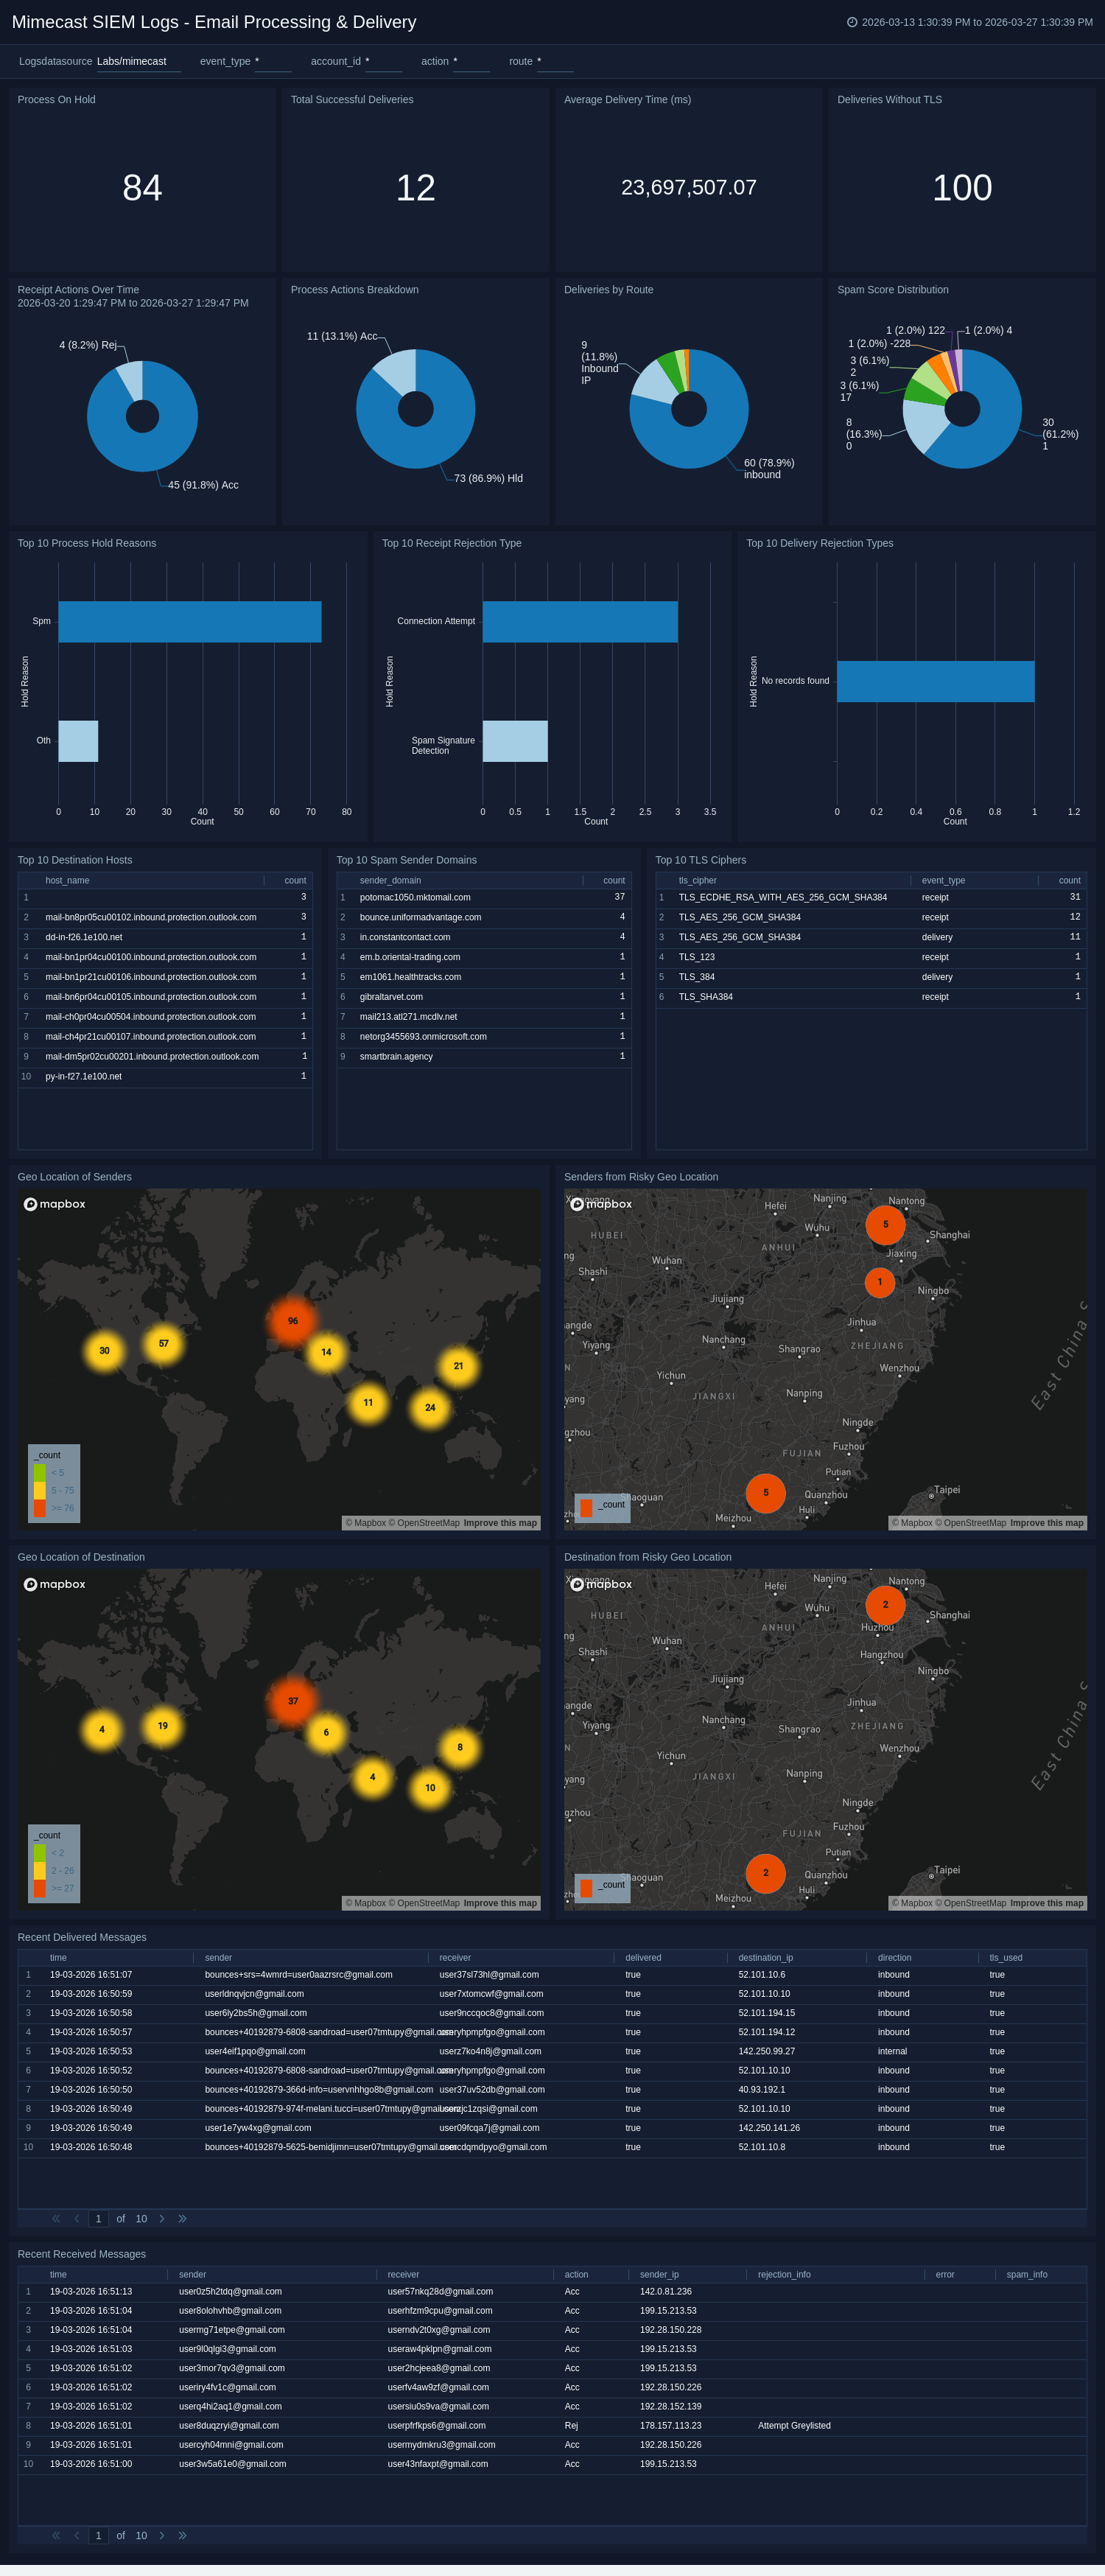Click clock icon beside the dashboard time range
The height and width of the screenshot is (2576, 1105).
(852, 22)
